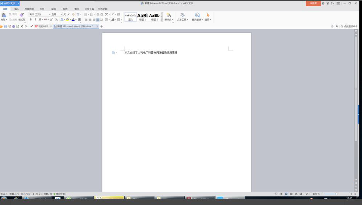The height and width of the screenshot is (205, 362).
Task: Apply character shading icon
Action: pos(80,20)
